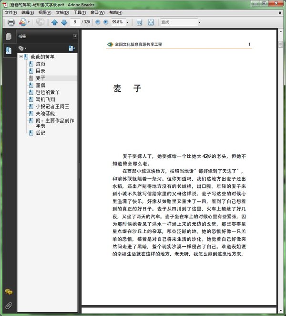Go to previous page with up arrow
Image resolution: width=286 pixels, height=316 pixels.
pyautogui.click(x=54, y=22)
